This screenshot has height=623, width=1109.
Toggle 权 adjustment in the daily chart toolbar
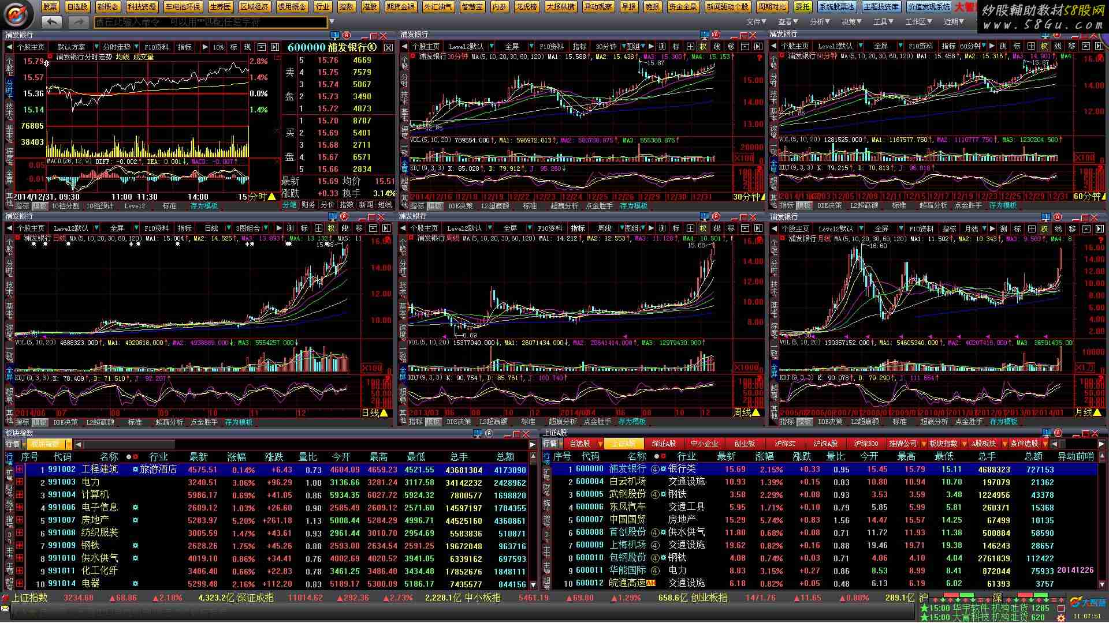331,228
